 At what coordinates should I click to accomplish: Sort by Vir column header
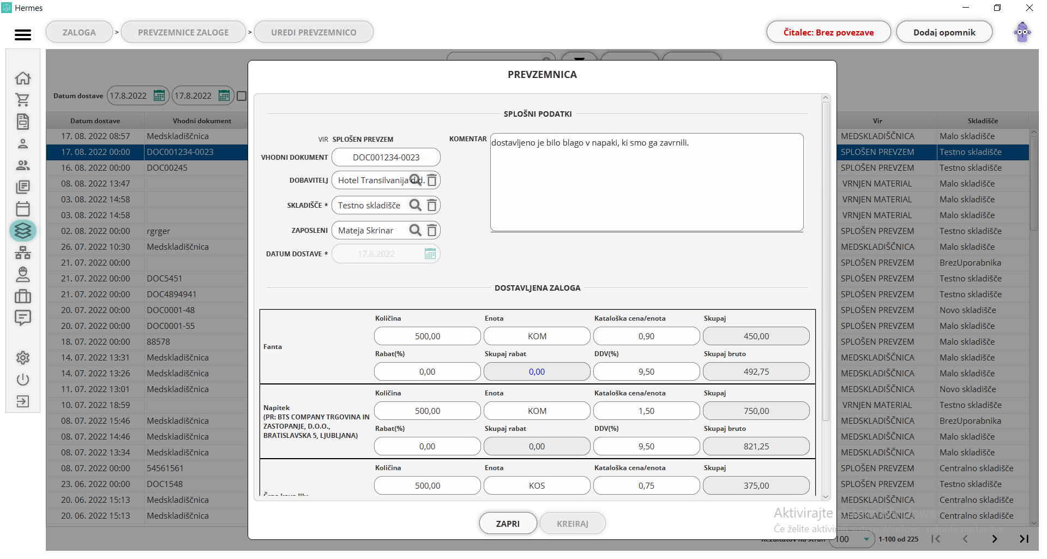[877, 121]
